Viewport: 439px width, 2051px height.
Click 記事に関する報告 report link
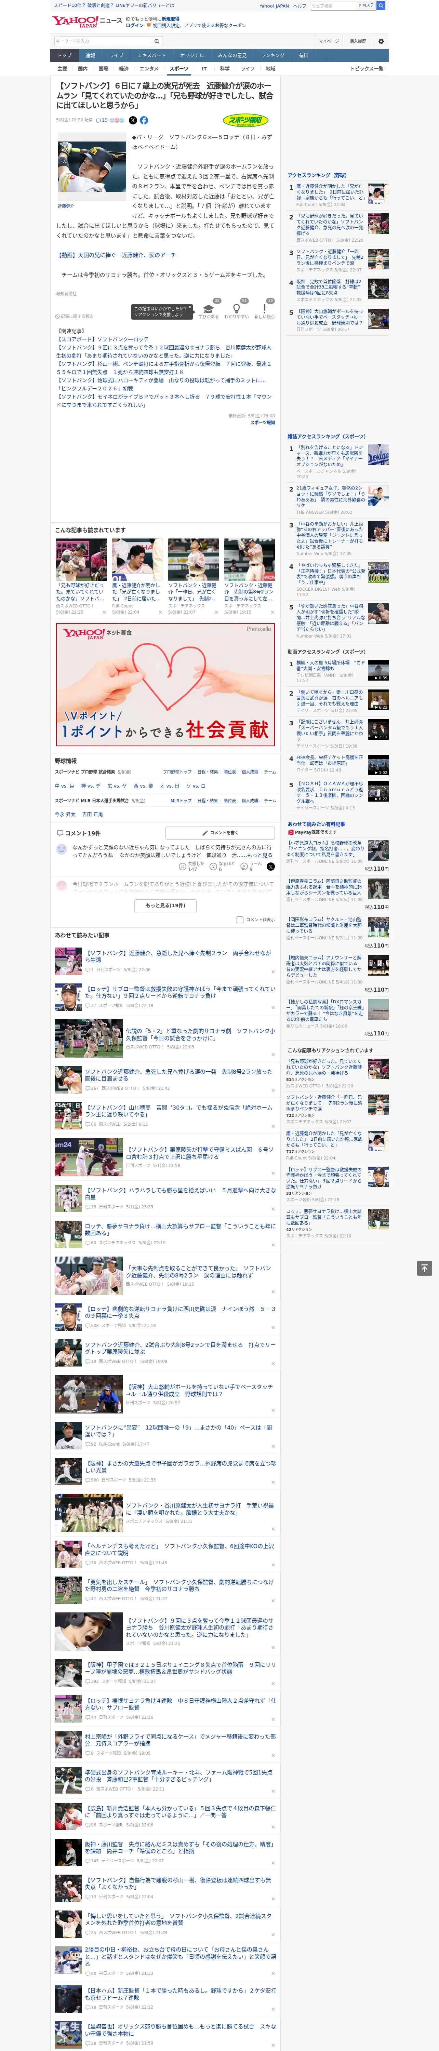coord(74,316)
